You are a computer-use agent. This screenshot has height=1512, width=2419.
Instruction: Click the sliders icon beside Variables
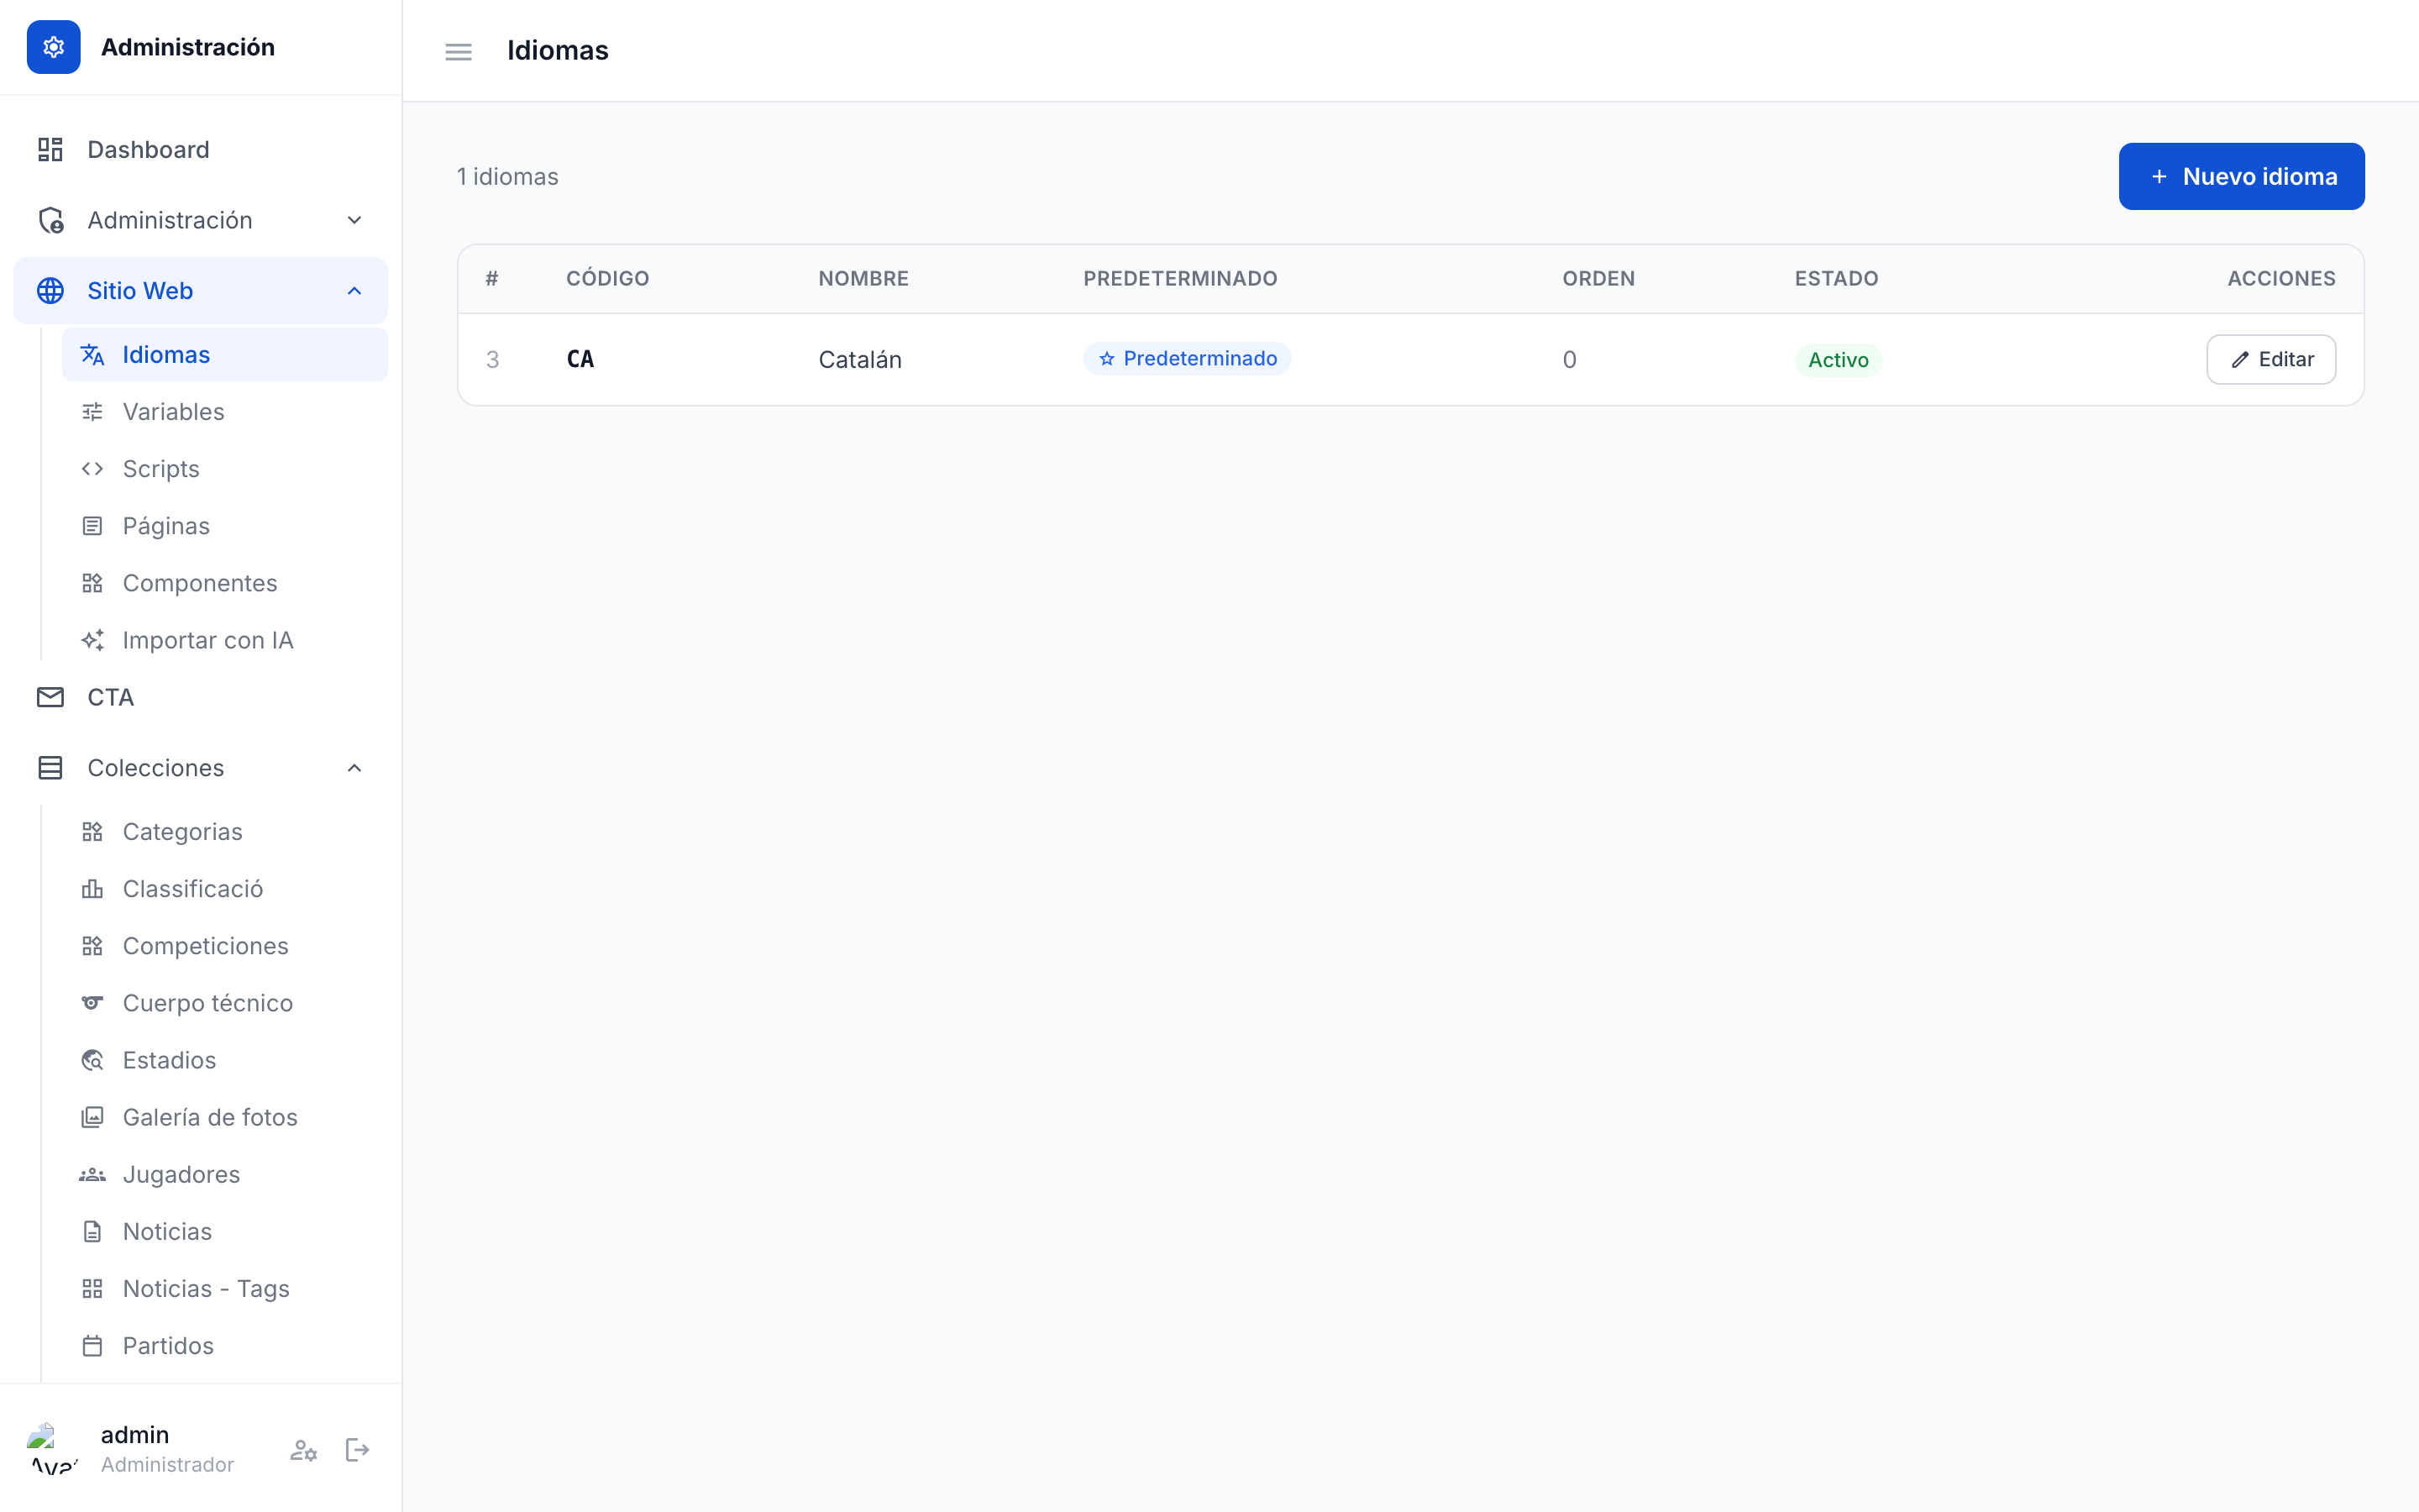click(x=92, y=412)
